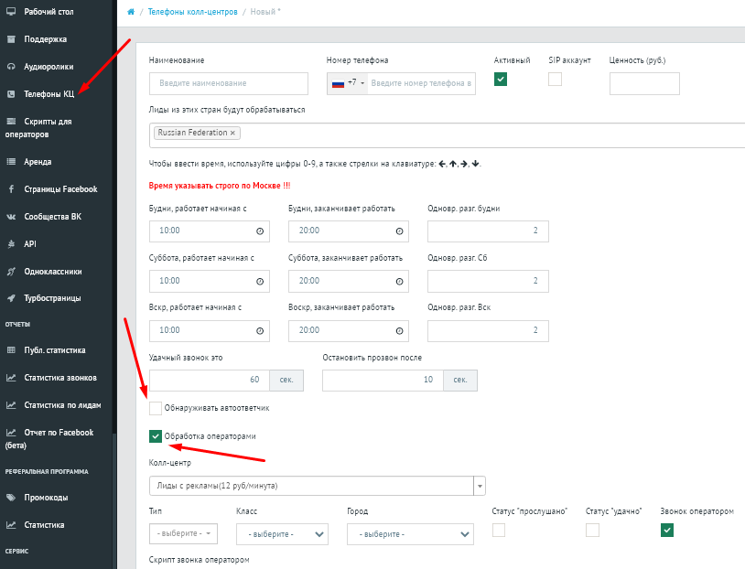Click the Facebook icon in sidebar

[x=11, y=189]
